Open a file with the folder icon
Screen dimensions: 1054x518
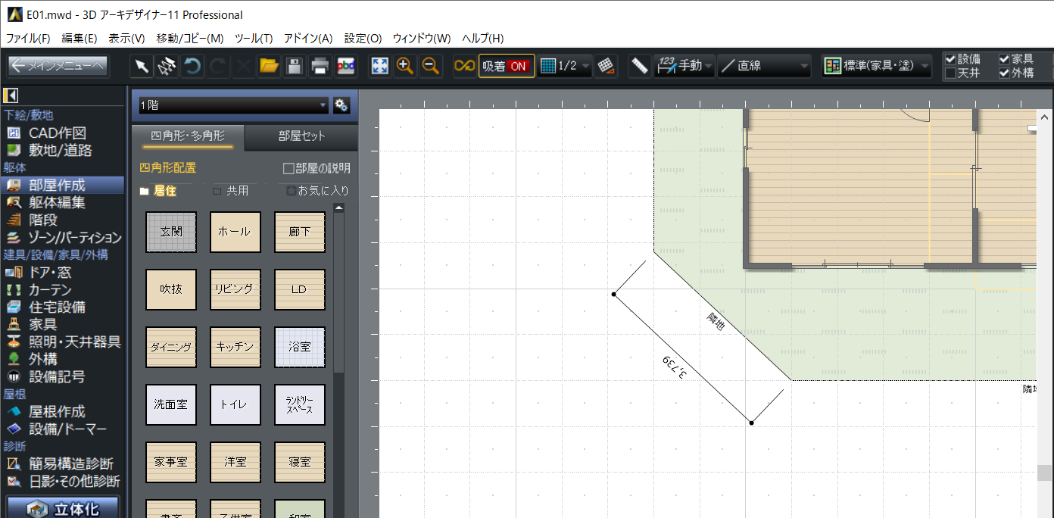[x=269, y=66]
